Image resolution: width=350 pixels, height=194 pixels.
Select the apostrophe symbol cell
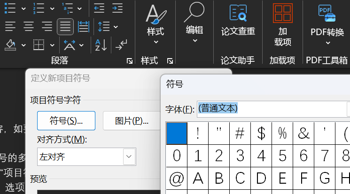pos(325,133)
